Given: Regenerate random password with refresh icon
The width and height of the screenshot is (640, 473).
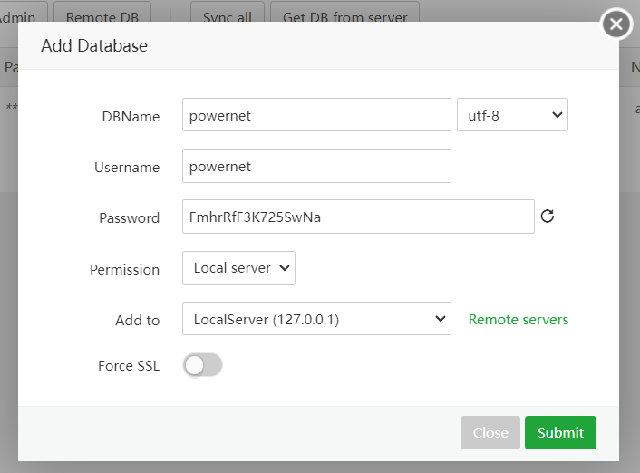Looking at the screenshot, I should point(547,217).
